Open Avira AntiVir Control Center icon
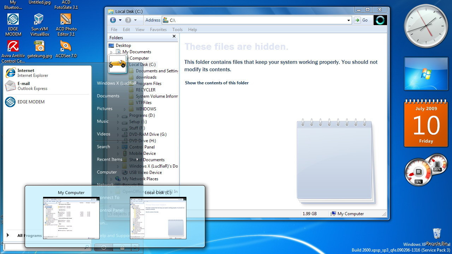Viewport: 452px width, 254px height. click(x=13, y=47)
